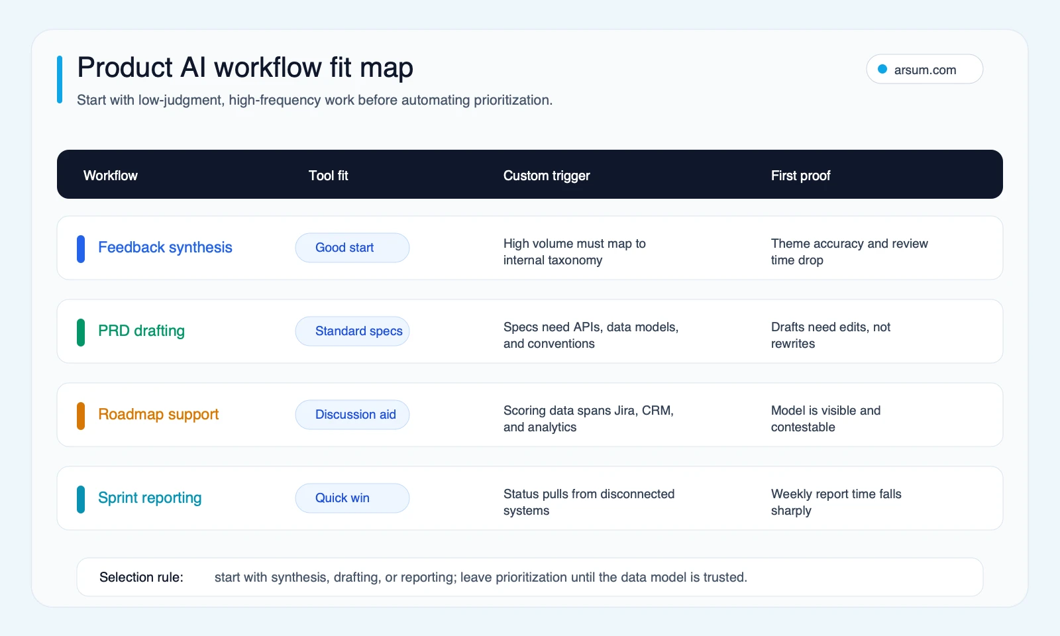
Task: Click the Quick win pill
Action: [x=352, y=498]
